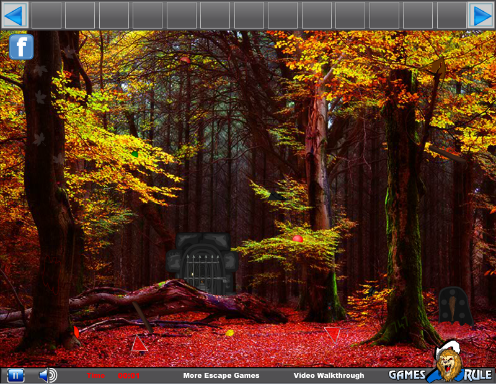
Task: Inspect the green 747 number on the trunk
Action: 399,323
